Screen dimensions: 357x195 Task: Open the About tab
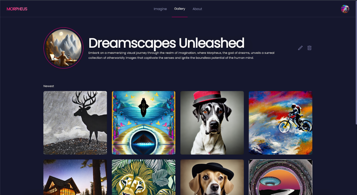click(197, 9)
